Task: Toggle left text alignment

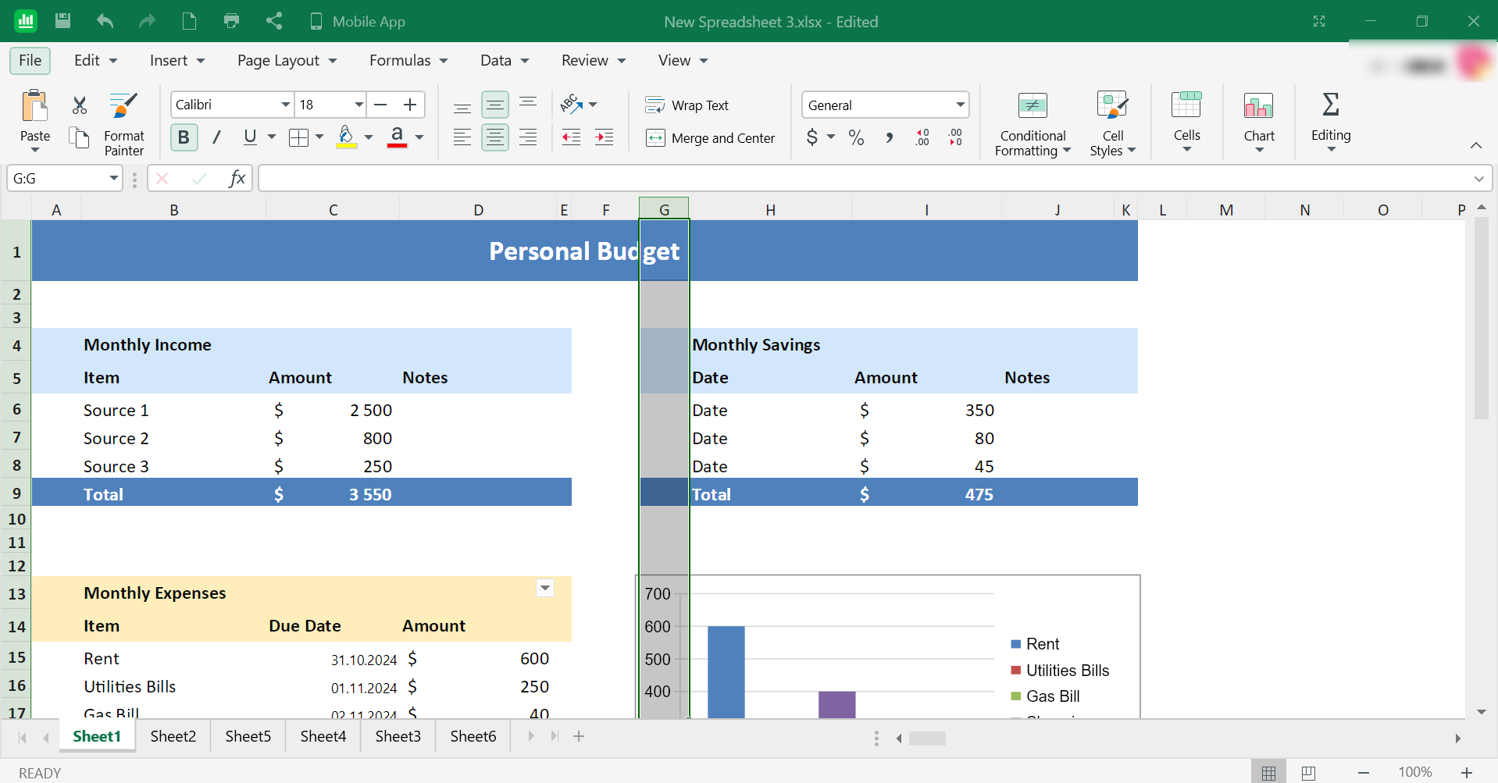Action: pos(462,137)
